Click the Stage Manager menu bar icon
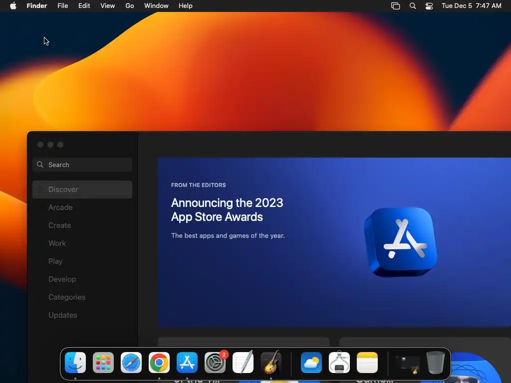The height and width of the screenshot is (383, 511). 395,6
